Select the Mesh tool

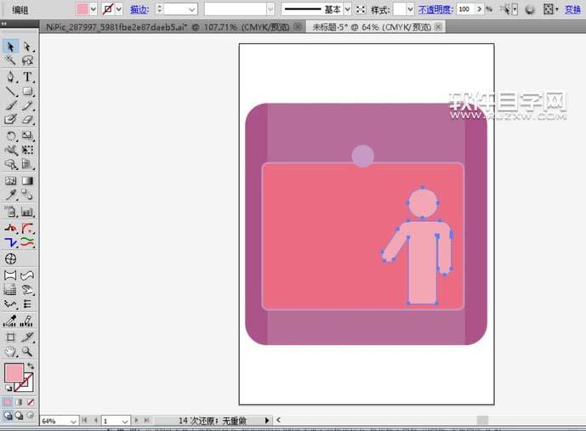[10, 181]
